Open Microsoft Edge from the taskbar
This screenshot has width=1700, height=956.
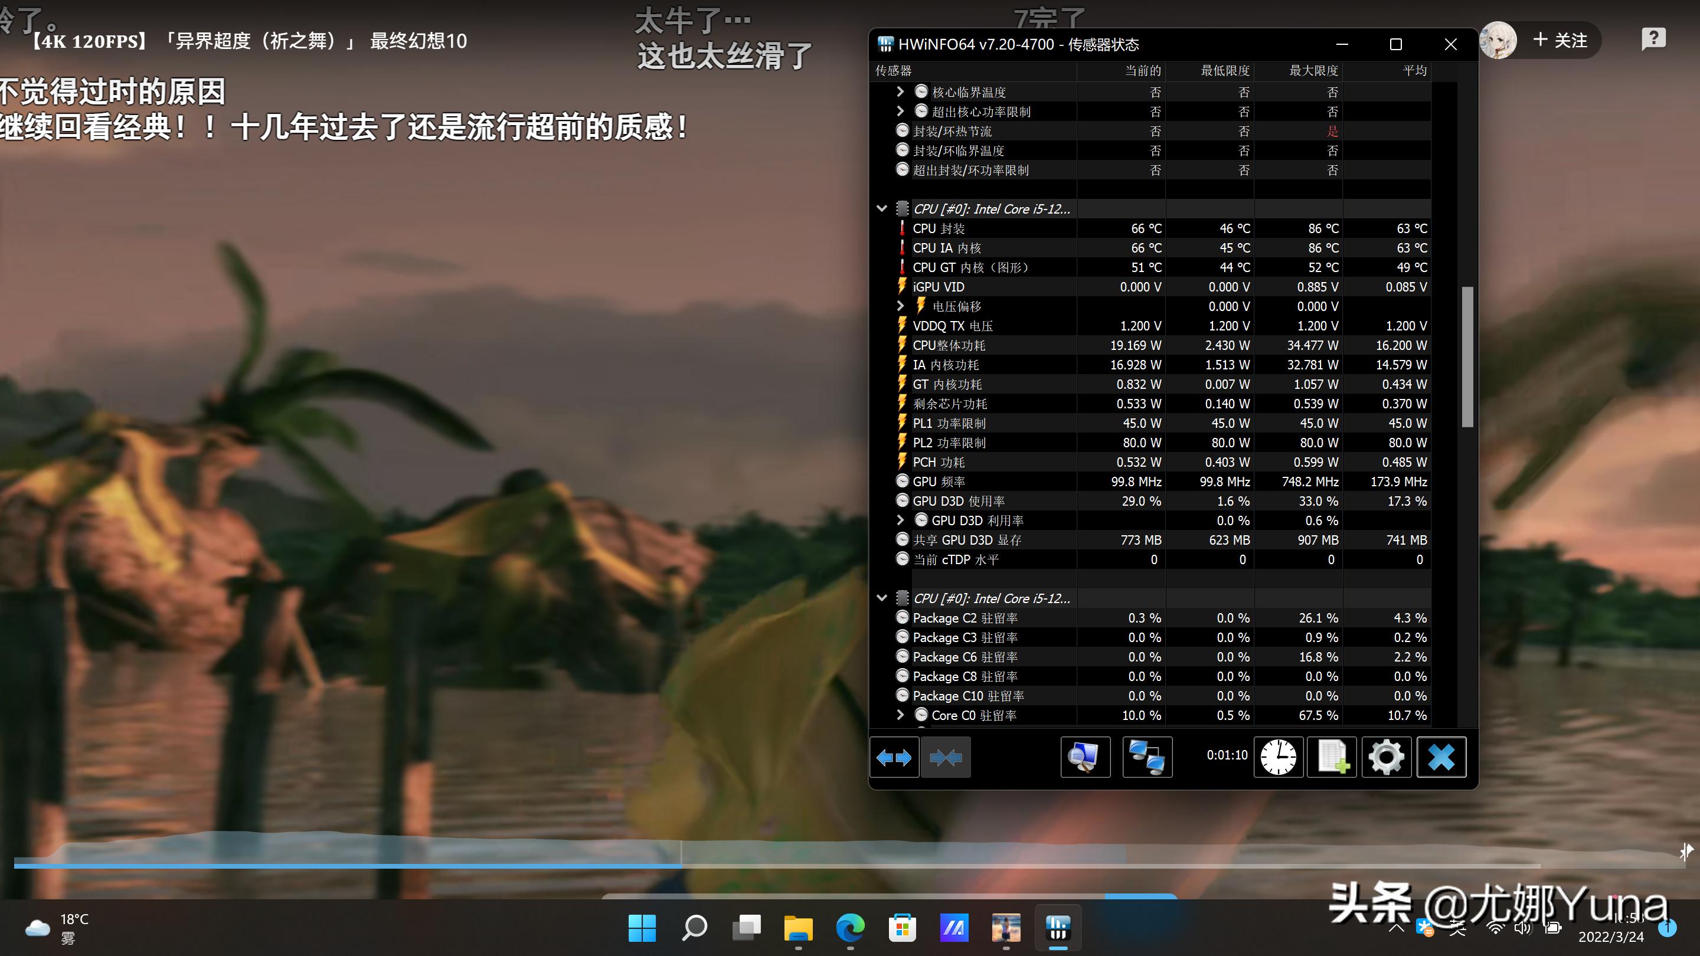tap(851, 927)
